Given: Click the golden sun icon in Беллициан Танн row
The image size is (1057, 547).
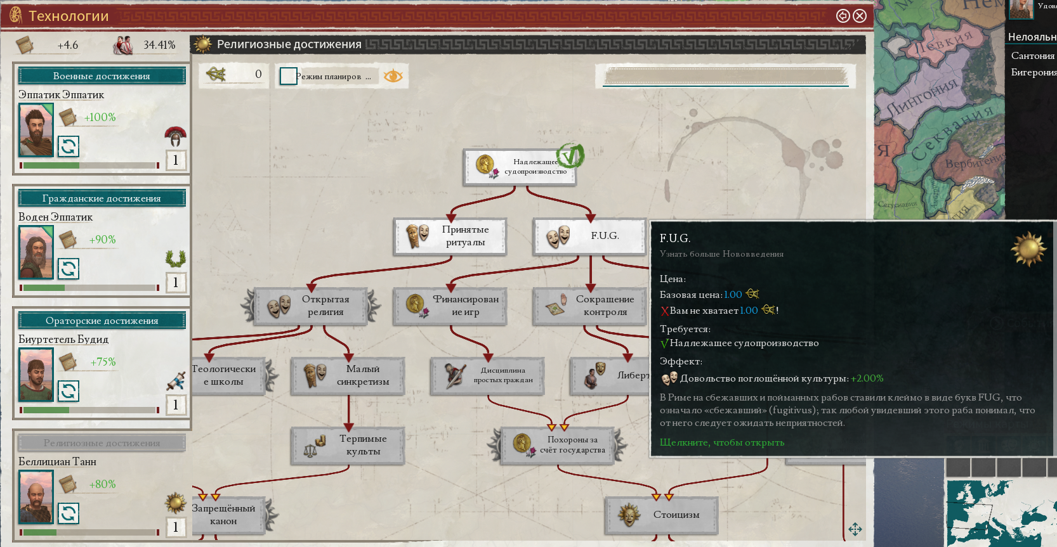Looking at the screenshot, I should click(x=176, y=503).
